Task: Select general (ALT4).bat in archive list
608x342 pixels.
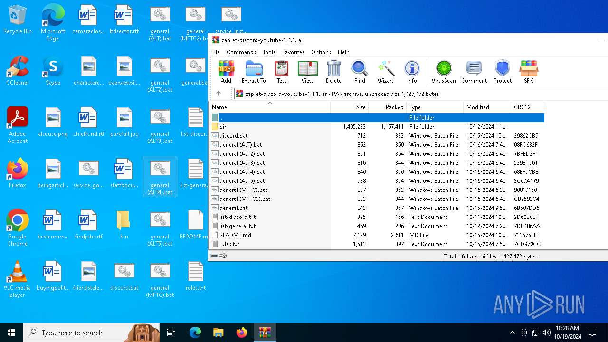Action: point(377,172)
